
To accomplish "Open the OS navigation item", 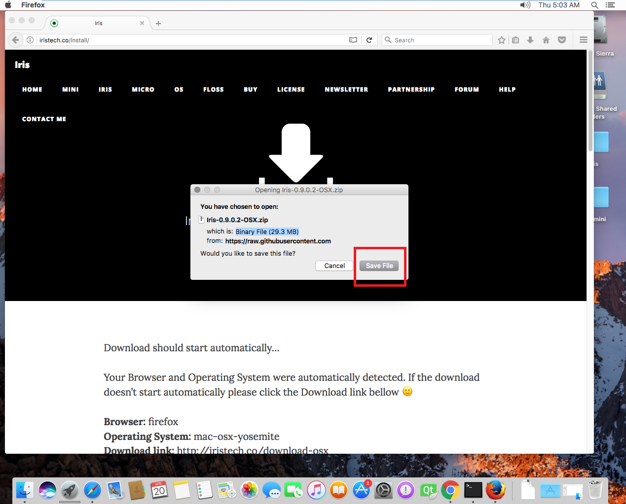I will (179, 90).
